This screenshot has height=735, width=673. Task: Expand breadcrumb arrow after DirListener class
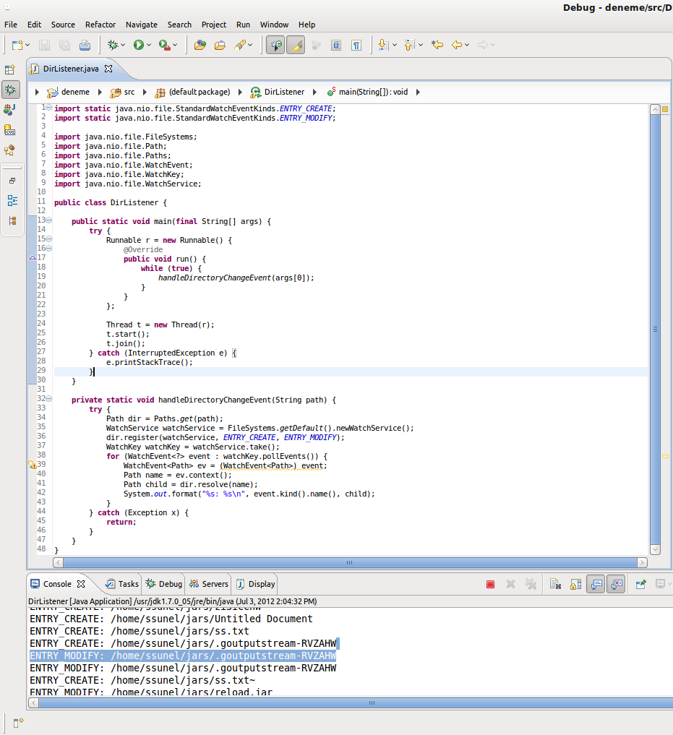coord(314,92)
